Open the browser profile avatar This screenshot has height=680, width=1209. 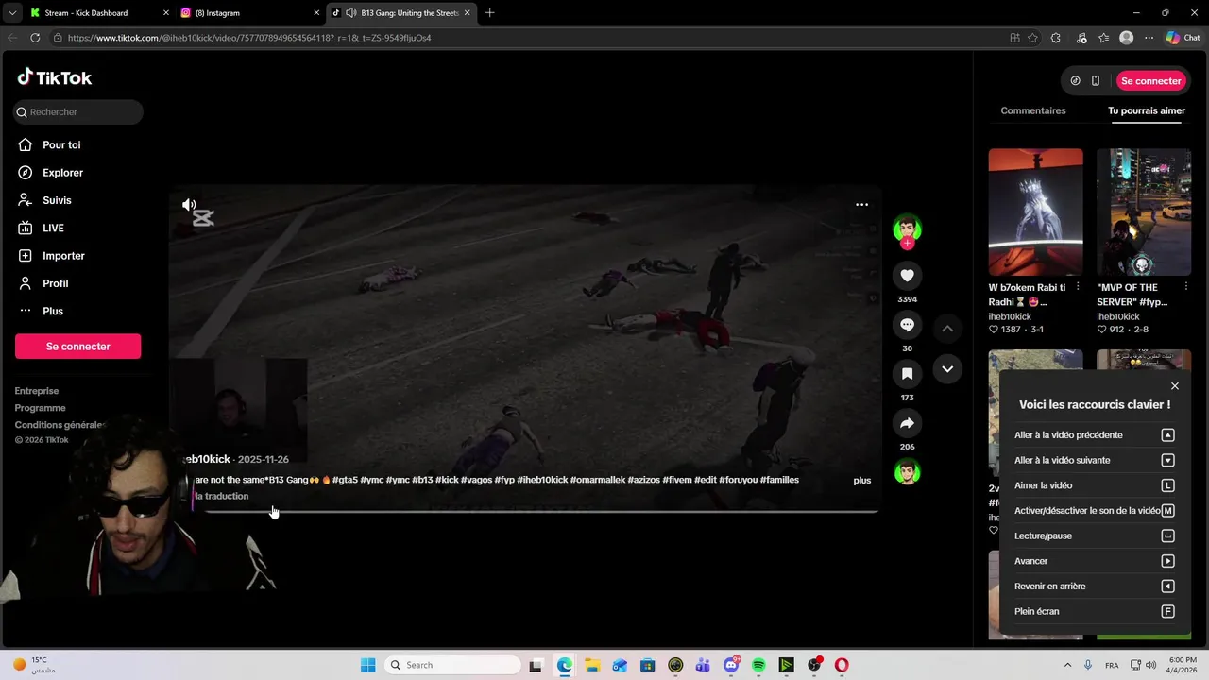[1126, 38]
